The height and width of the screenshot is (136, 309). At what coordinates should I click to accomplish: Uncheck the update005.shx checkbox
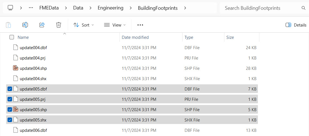point(10,120)
